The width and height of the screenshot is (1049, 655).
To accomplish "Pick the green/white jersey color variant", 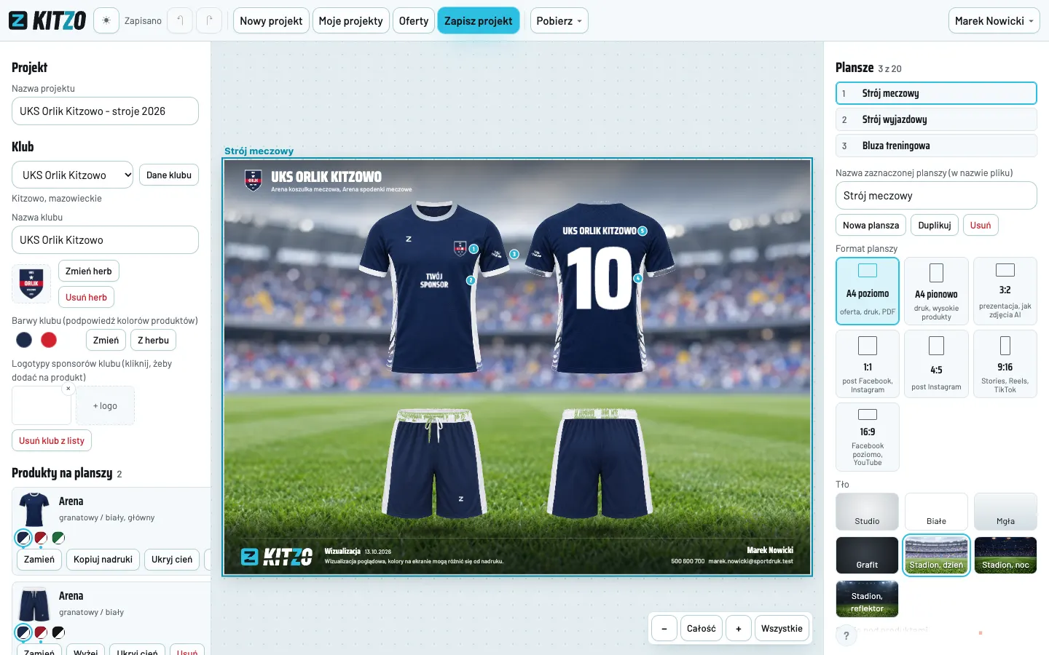I will click(58, 538).
